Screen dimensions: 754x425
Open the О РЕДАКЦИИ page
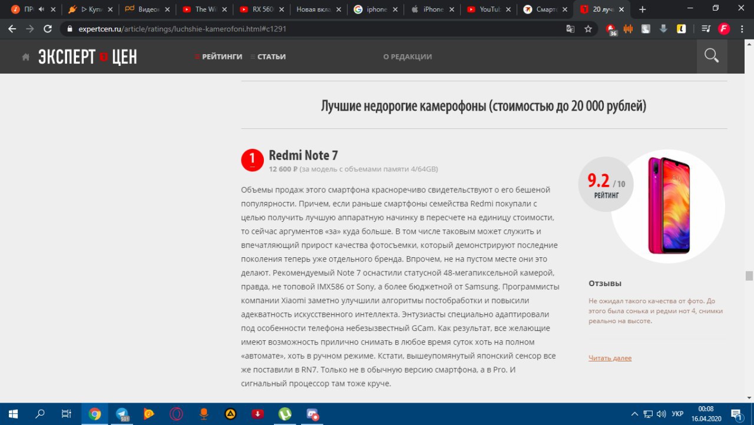click(x=408, y=57)
